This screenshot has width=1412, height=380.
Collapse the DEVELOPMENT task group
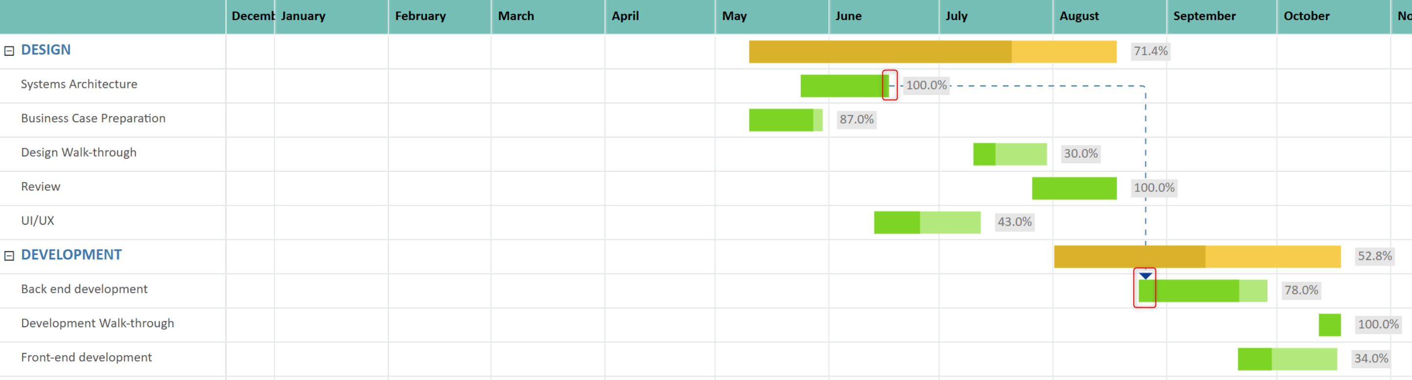pyautogui.click(x=9, y=256)
